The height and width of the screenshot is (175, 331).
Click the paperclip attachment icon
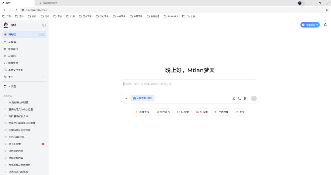coord(126,98)
